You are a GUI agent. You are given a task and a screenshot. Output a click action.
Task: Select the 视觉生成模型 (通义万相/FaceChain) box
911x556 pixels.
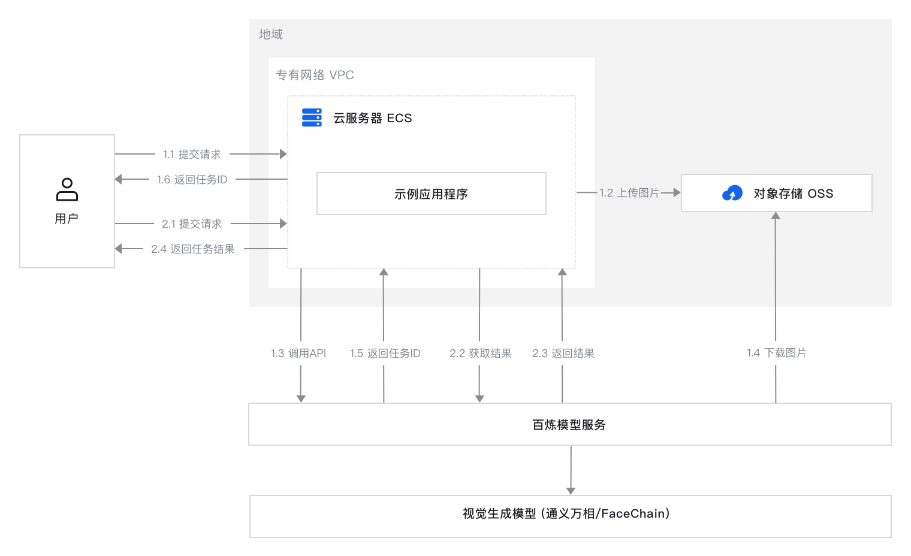click(x=570, y=516)
